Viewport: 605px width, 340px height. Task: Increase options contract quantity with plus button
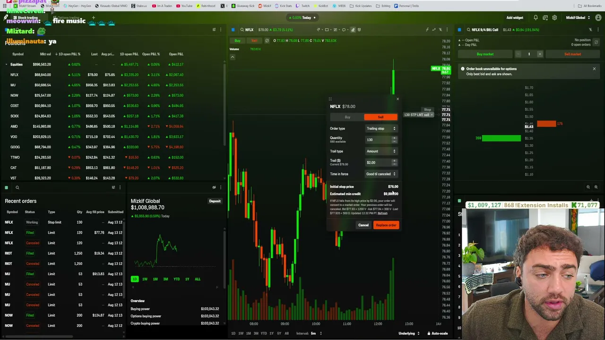540,54
